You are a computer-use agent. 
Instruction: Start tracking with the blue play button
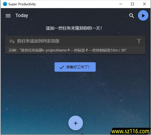click(143, 15)
